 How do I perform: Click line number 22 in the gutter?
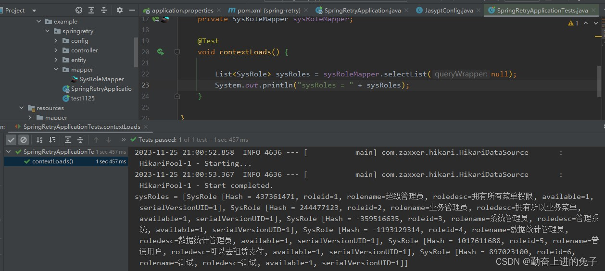click(x=145, y=74)
